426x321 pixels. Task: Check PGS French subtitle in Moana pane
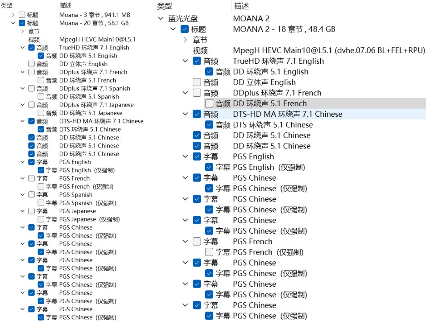tap(32, 178)
